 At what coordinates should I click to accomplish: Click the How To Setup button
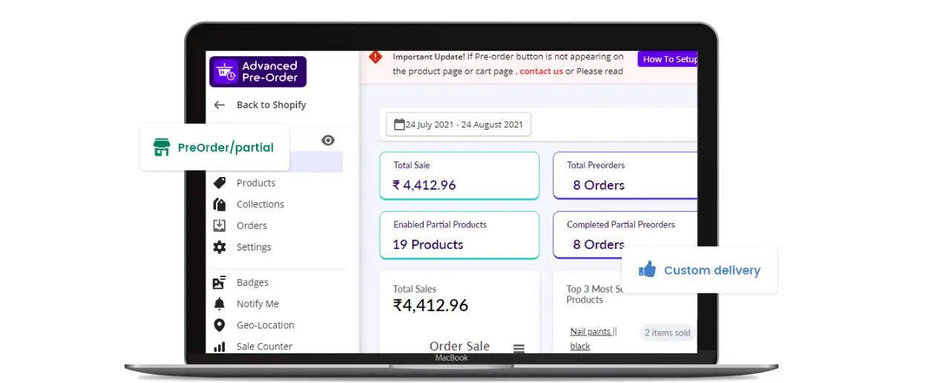pyautogui.click(x=669, y=59)
